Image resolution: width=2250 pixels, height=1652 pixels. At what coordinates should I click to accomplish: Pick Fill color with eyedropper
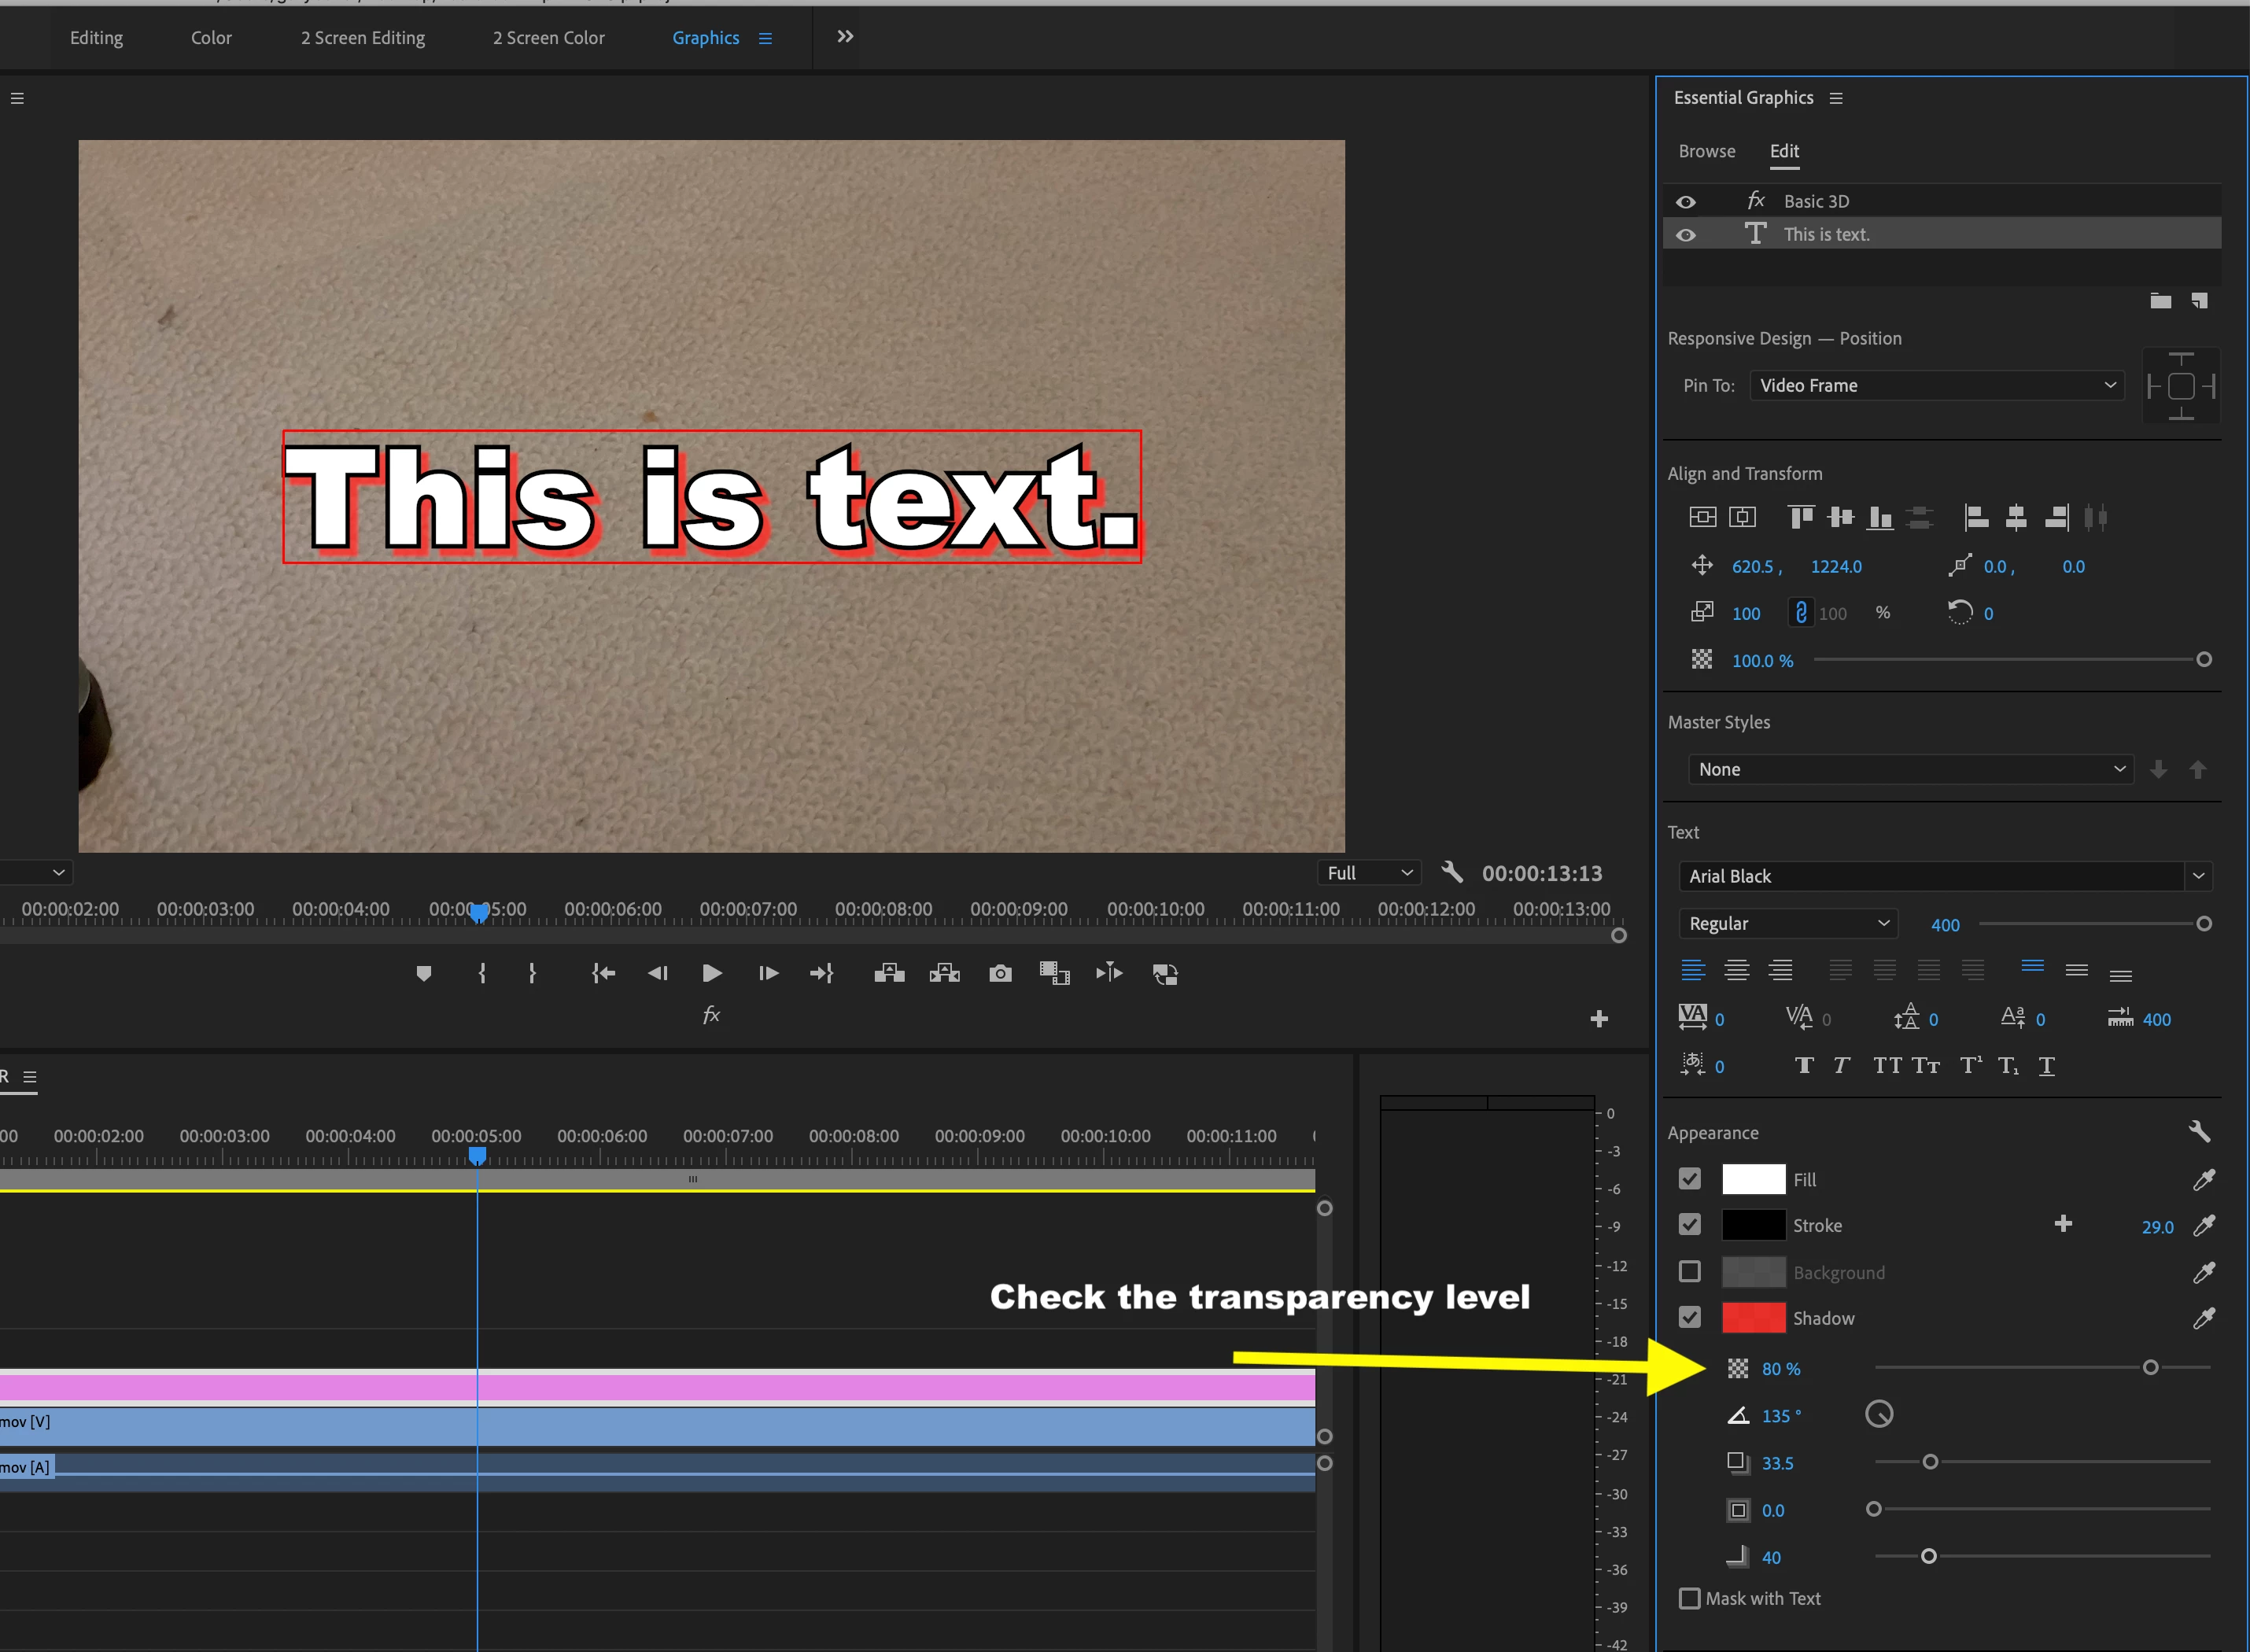[x=2204, y=1179]
